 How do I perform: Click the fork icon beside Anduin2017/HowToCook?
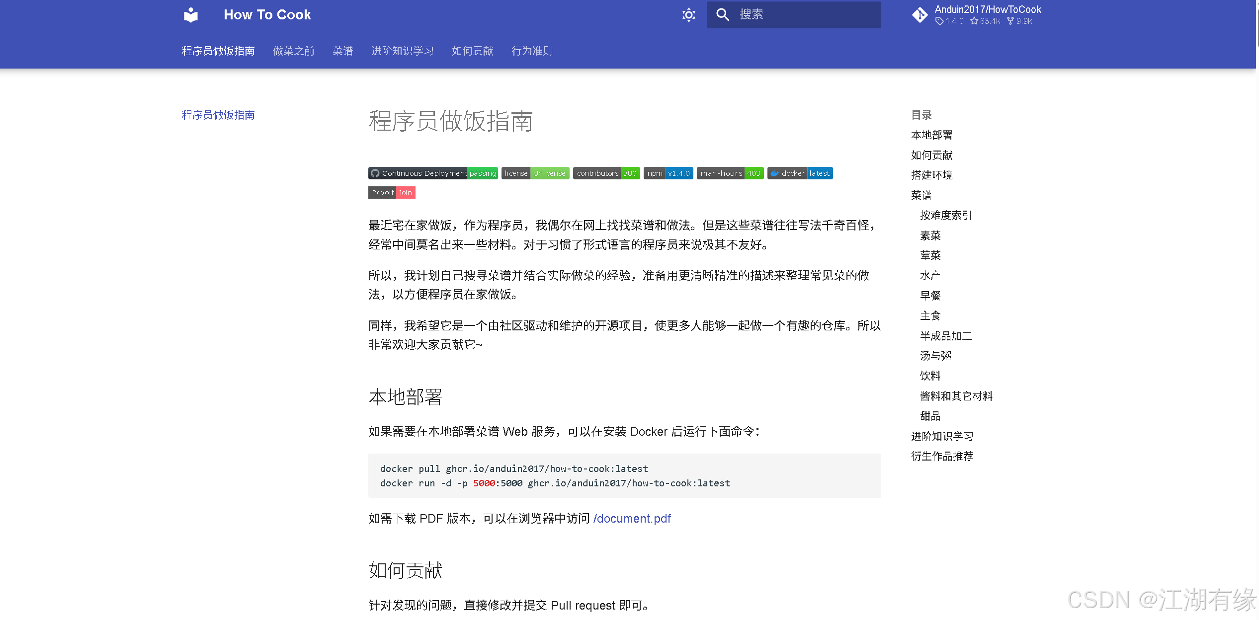coord(920,15)
